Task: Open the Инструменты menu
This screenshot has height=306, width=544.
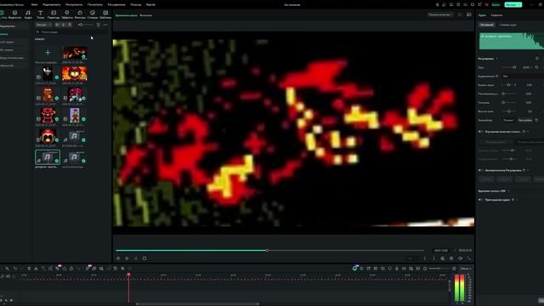Action: click(74, 4)
